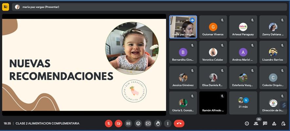The height and width of the screenshot is (131, 290).
Task: Raise your hand
Action: [x=158, y=124]
